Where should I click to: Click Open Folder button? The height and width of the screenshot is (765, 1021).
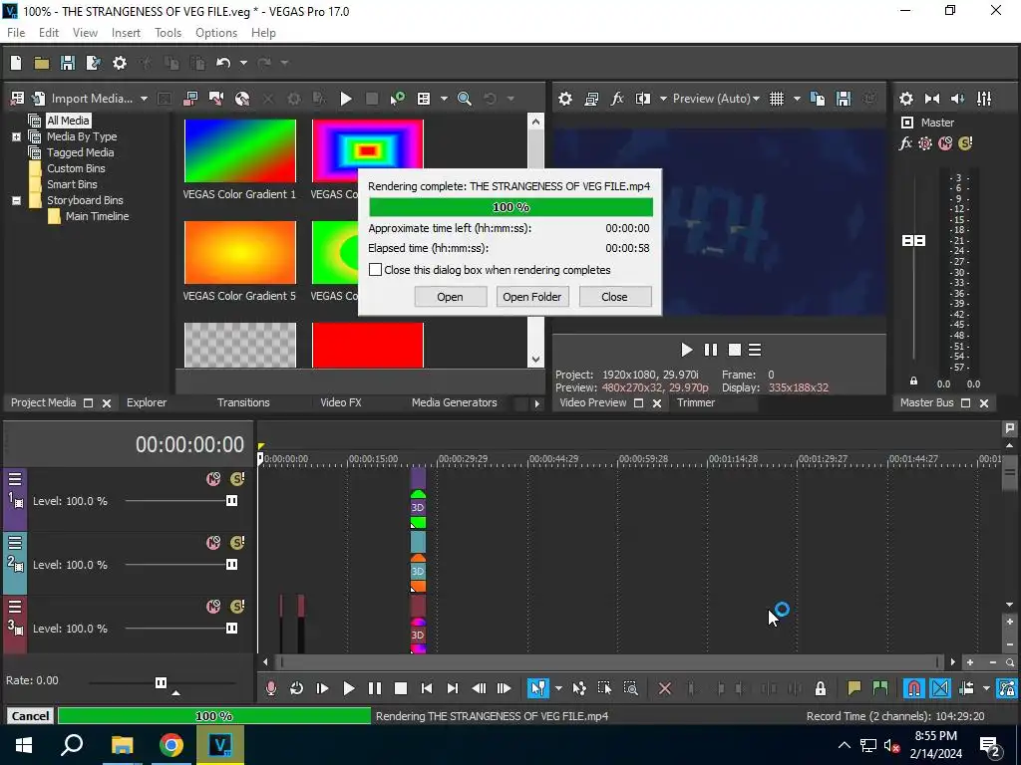pyautogui.click(x=532, y=297)
